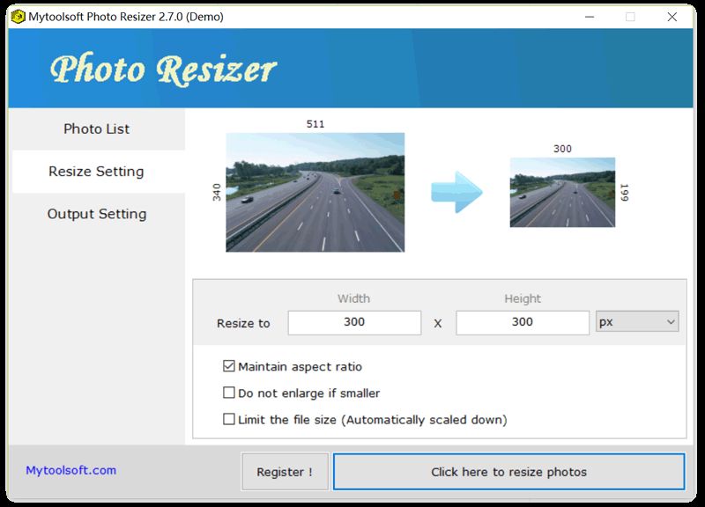Click the Photo Resizer banner title
Viewport: 705px width, 507px height.
coord(164,70)
